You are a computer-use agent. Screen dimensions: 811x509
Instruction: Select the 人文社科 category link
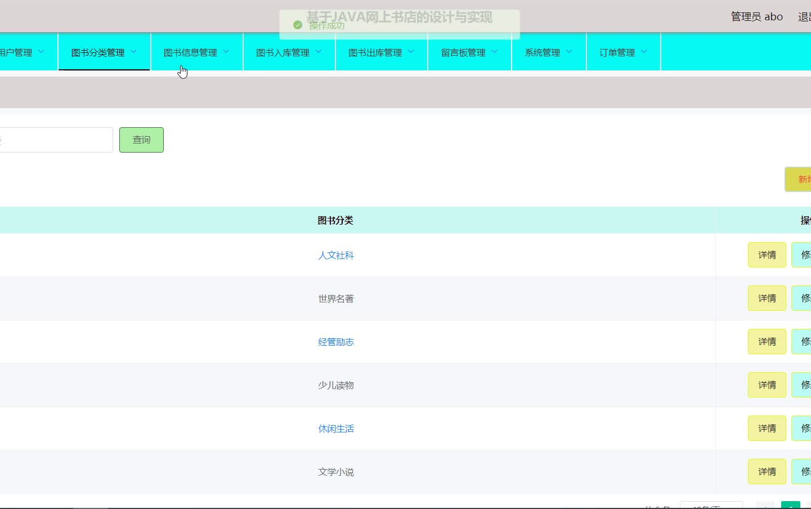point(336,255)
